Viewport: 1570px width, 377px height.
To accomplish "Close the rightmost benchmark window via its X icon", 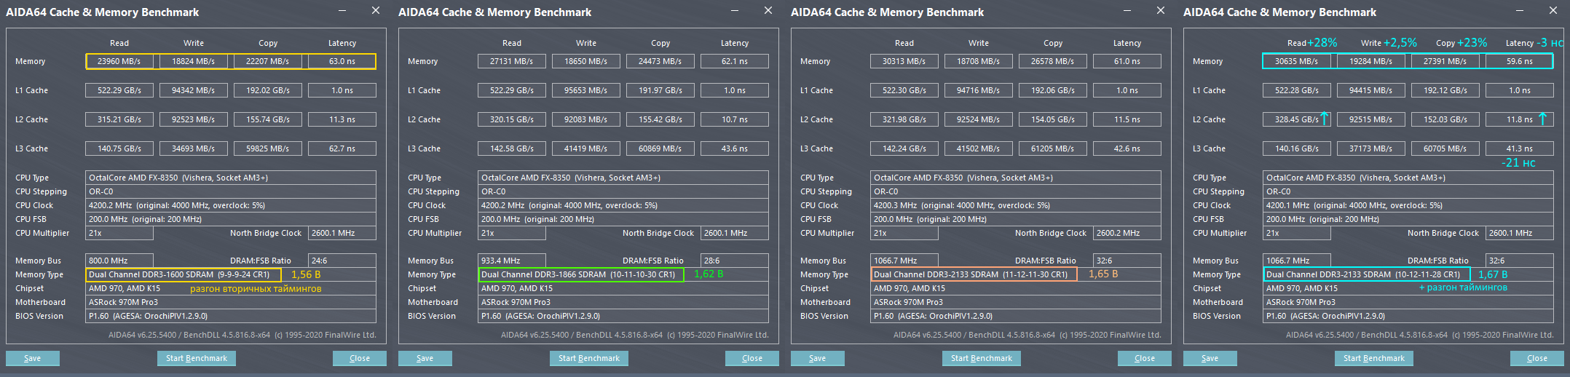I will tap(1553, 11).
